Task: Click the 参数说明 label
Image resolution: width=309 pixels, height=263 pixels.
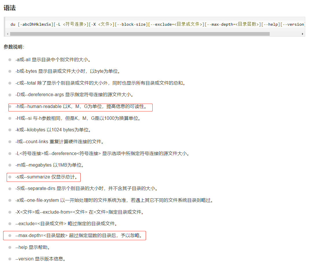Action: click(x=14, y=47)
